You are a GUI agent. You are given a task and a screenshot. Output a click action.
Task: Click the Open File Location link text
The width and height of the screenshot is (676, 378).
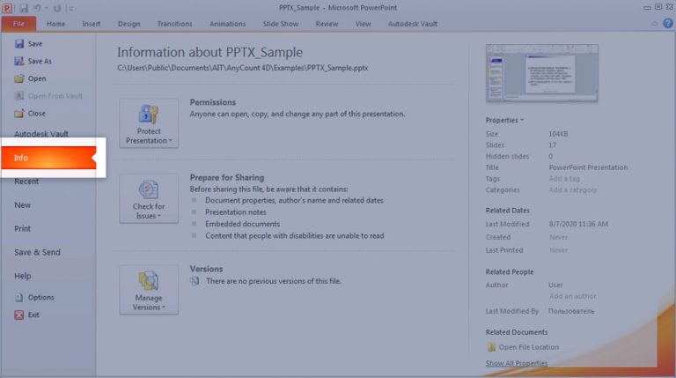click(528, 347)
